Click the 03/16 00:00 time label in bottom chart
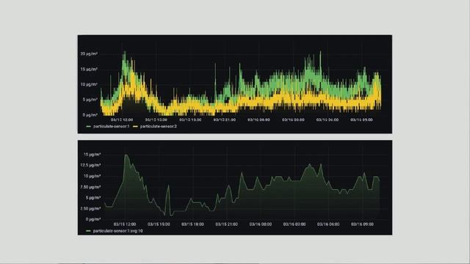This screenshot has height=264, width=470. (x=261, y=224)
